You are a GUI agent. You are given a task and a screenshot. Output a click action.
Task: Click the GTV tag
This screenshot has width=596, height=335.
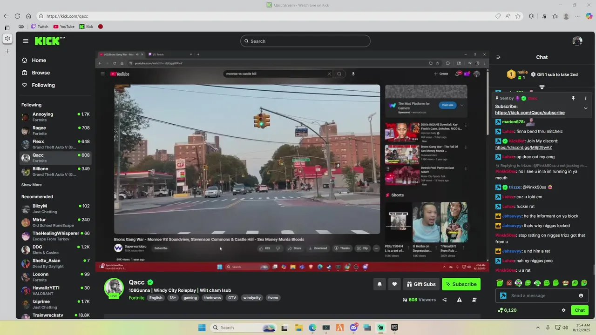tap(232, 298)
